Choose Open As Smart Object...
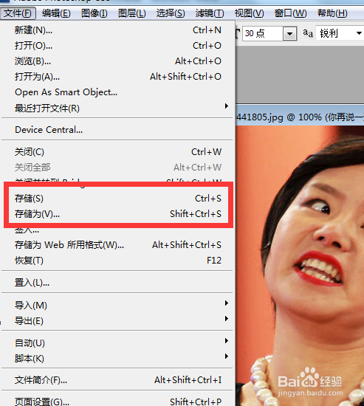The height and width of the screenshot is (406, 364). coord(117,92)
